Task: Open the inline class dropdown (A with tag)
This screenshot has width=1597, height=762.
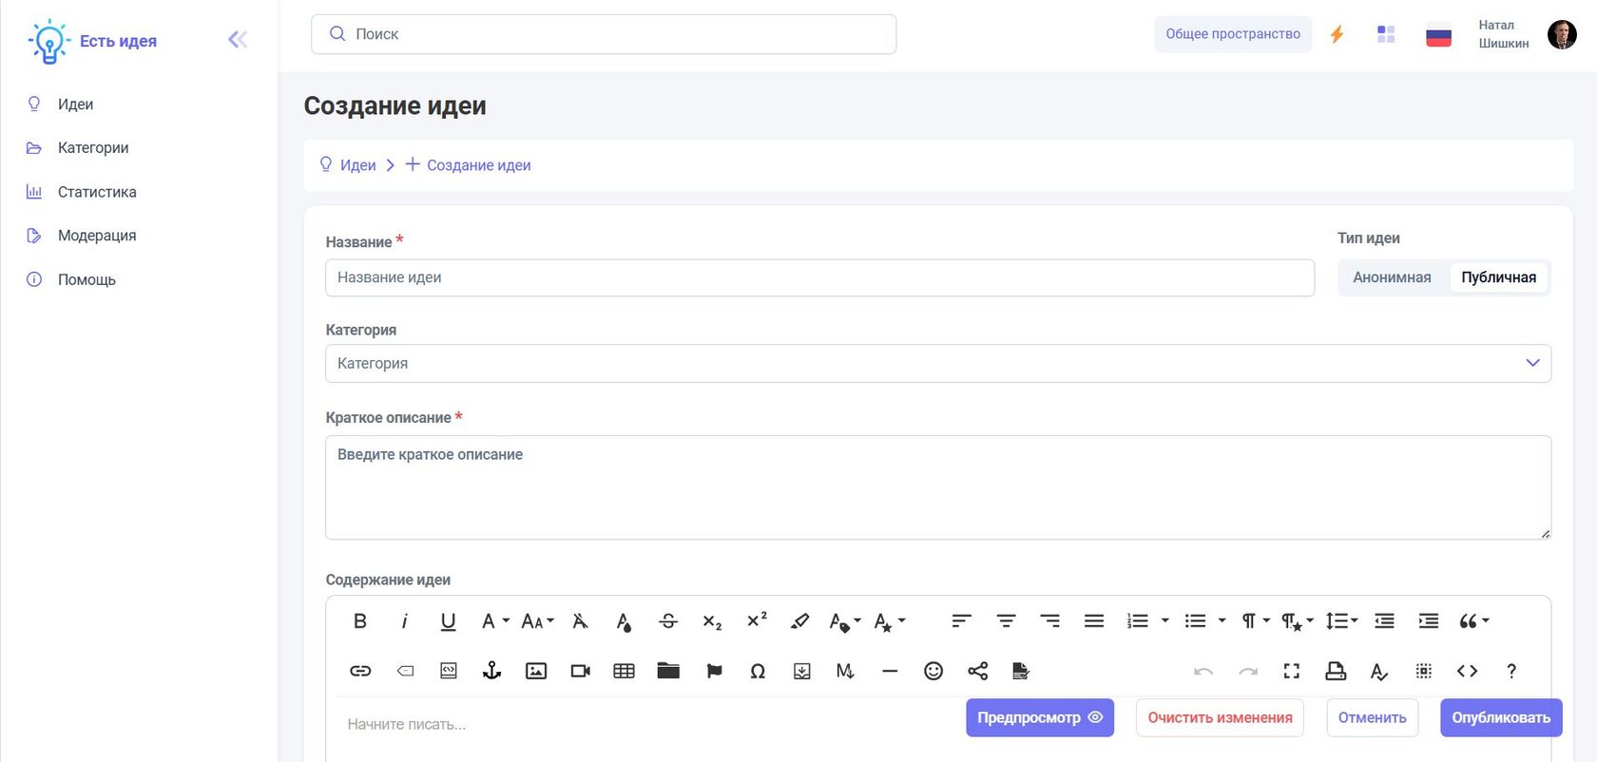Action: point(844,621)
